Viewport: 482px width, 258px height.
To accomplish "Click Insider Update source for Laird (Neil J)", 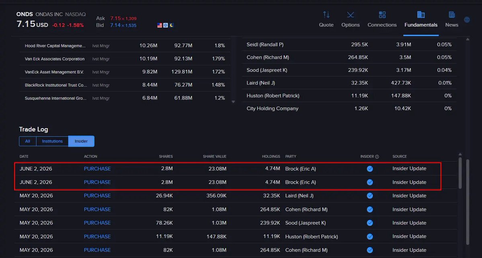I will (409, 196).
